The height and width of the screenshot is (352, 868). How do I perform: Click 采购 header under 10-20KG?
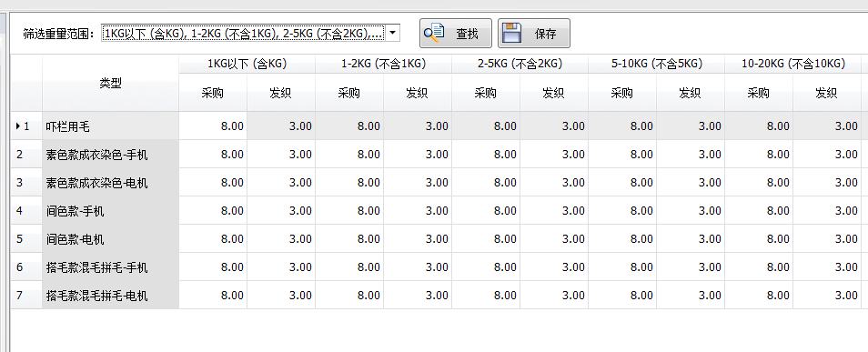coord(759,93)
